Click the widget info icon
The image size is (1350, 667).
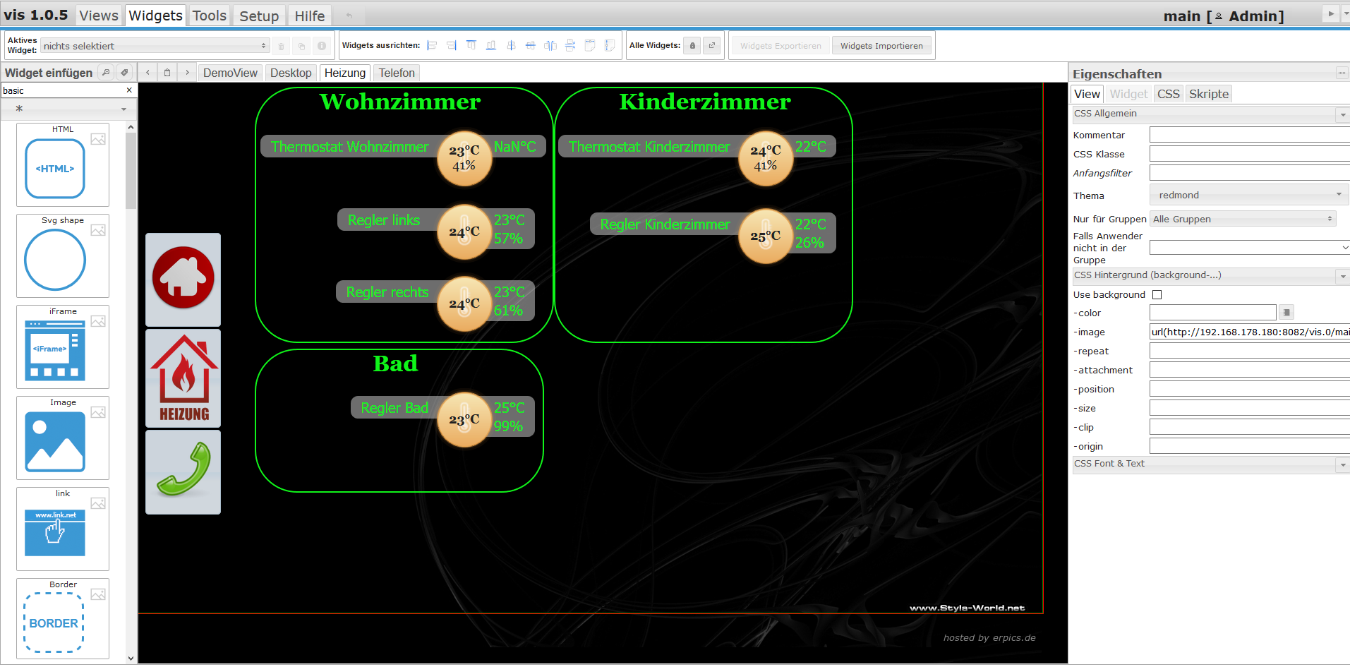[x=322, y=46]
